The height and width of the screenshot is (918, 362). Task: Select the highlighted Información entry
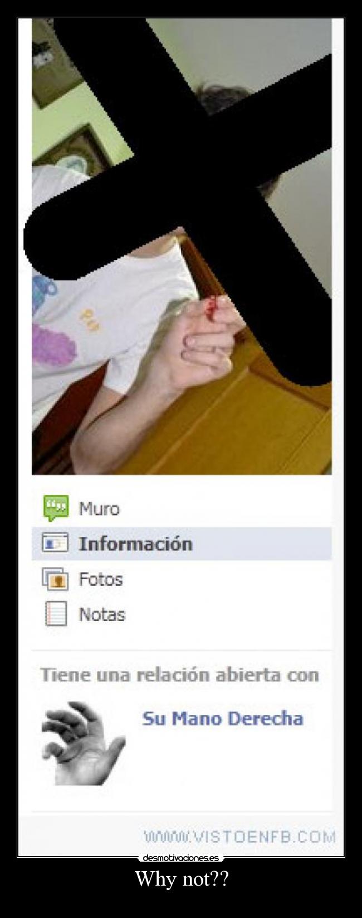[x=182, y=544]
